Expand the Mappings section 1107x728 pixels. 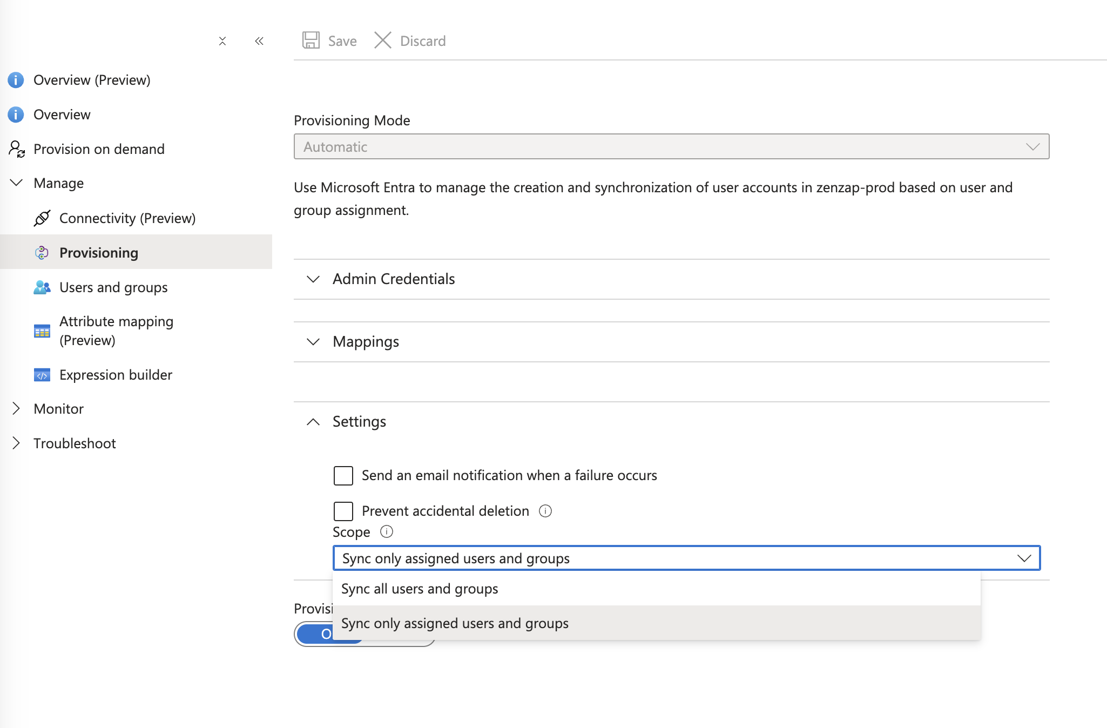pos(366,342)
